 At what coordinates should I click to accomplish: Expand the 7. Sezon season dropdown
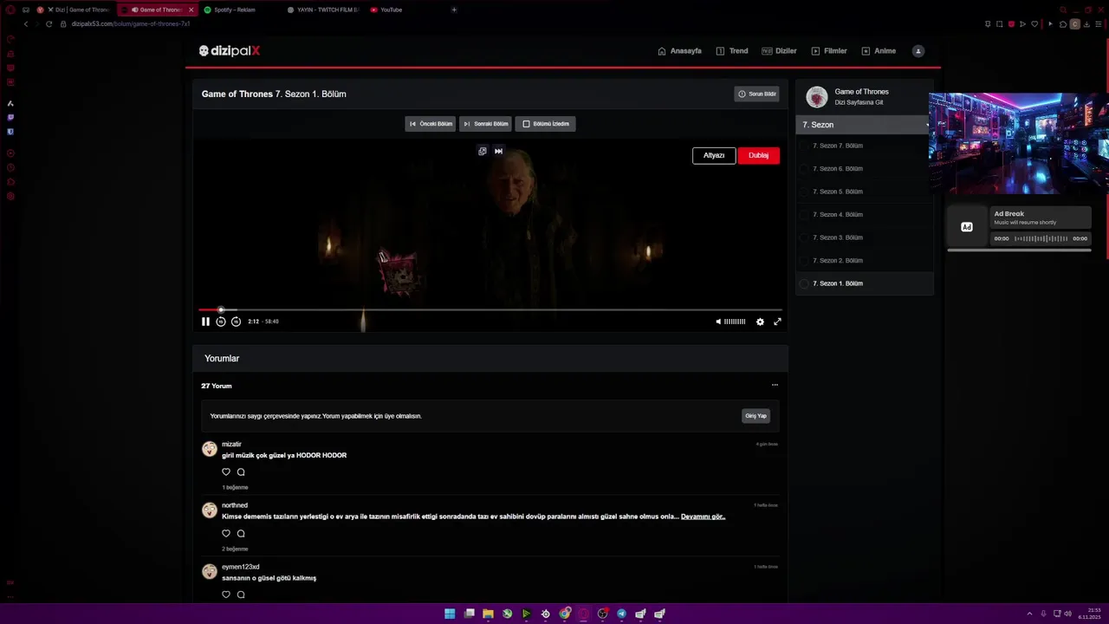(x=864, y=125)
